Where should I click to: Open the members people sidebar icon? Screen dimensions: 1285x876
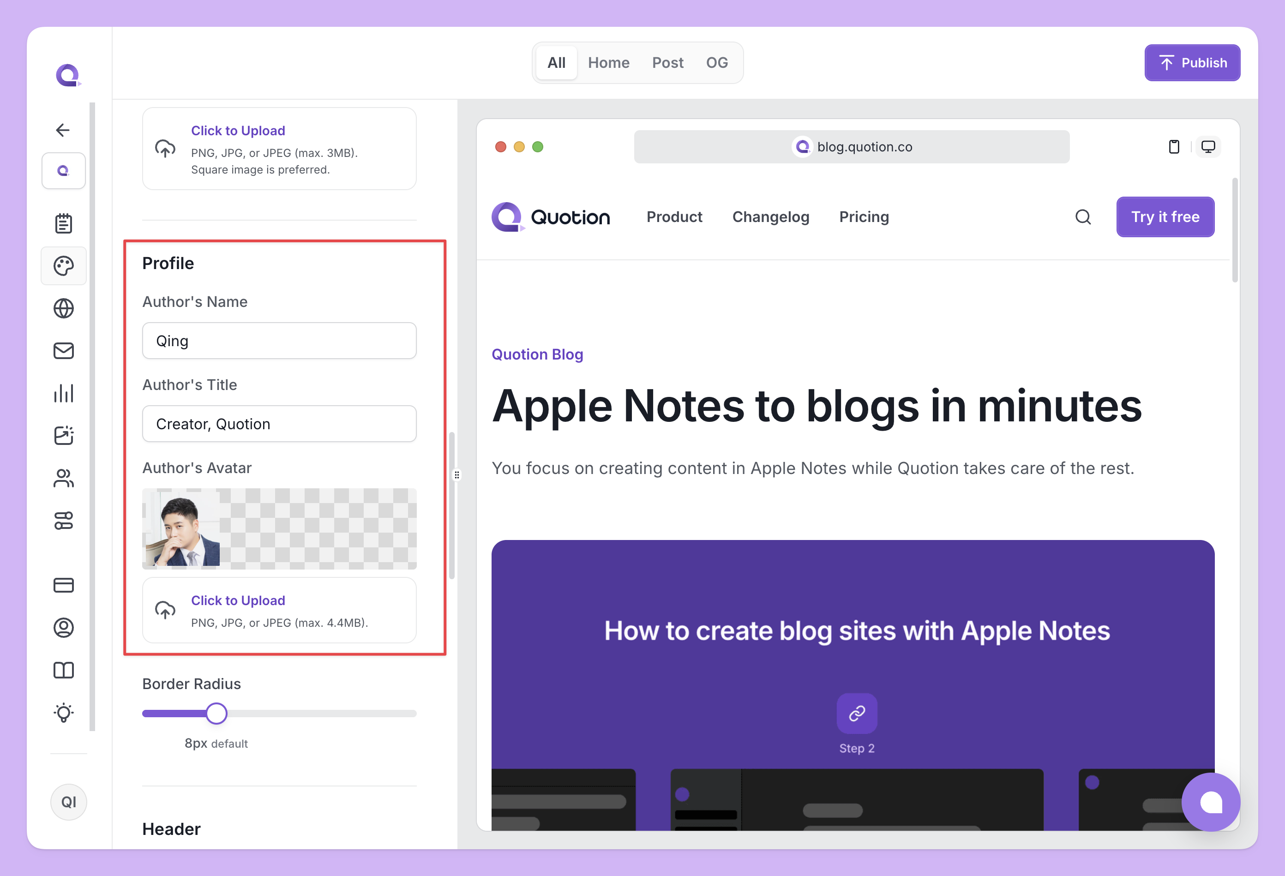(x=64, y=478)
